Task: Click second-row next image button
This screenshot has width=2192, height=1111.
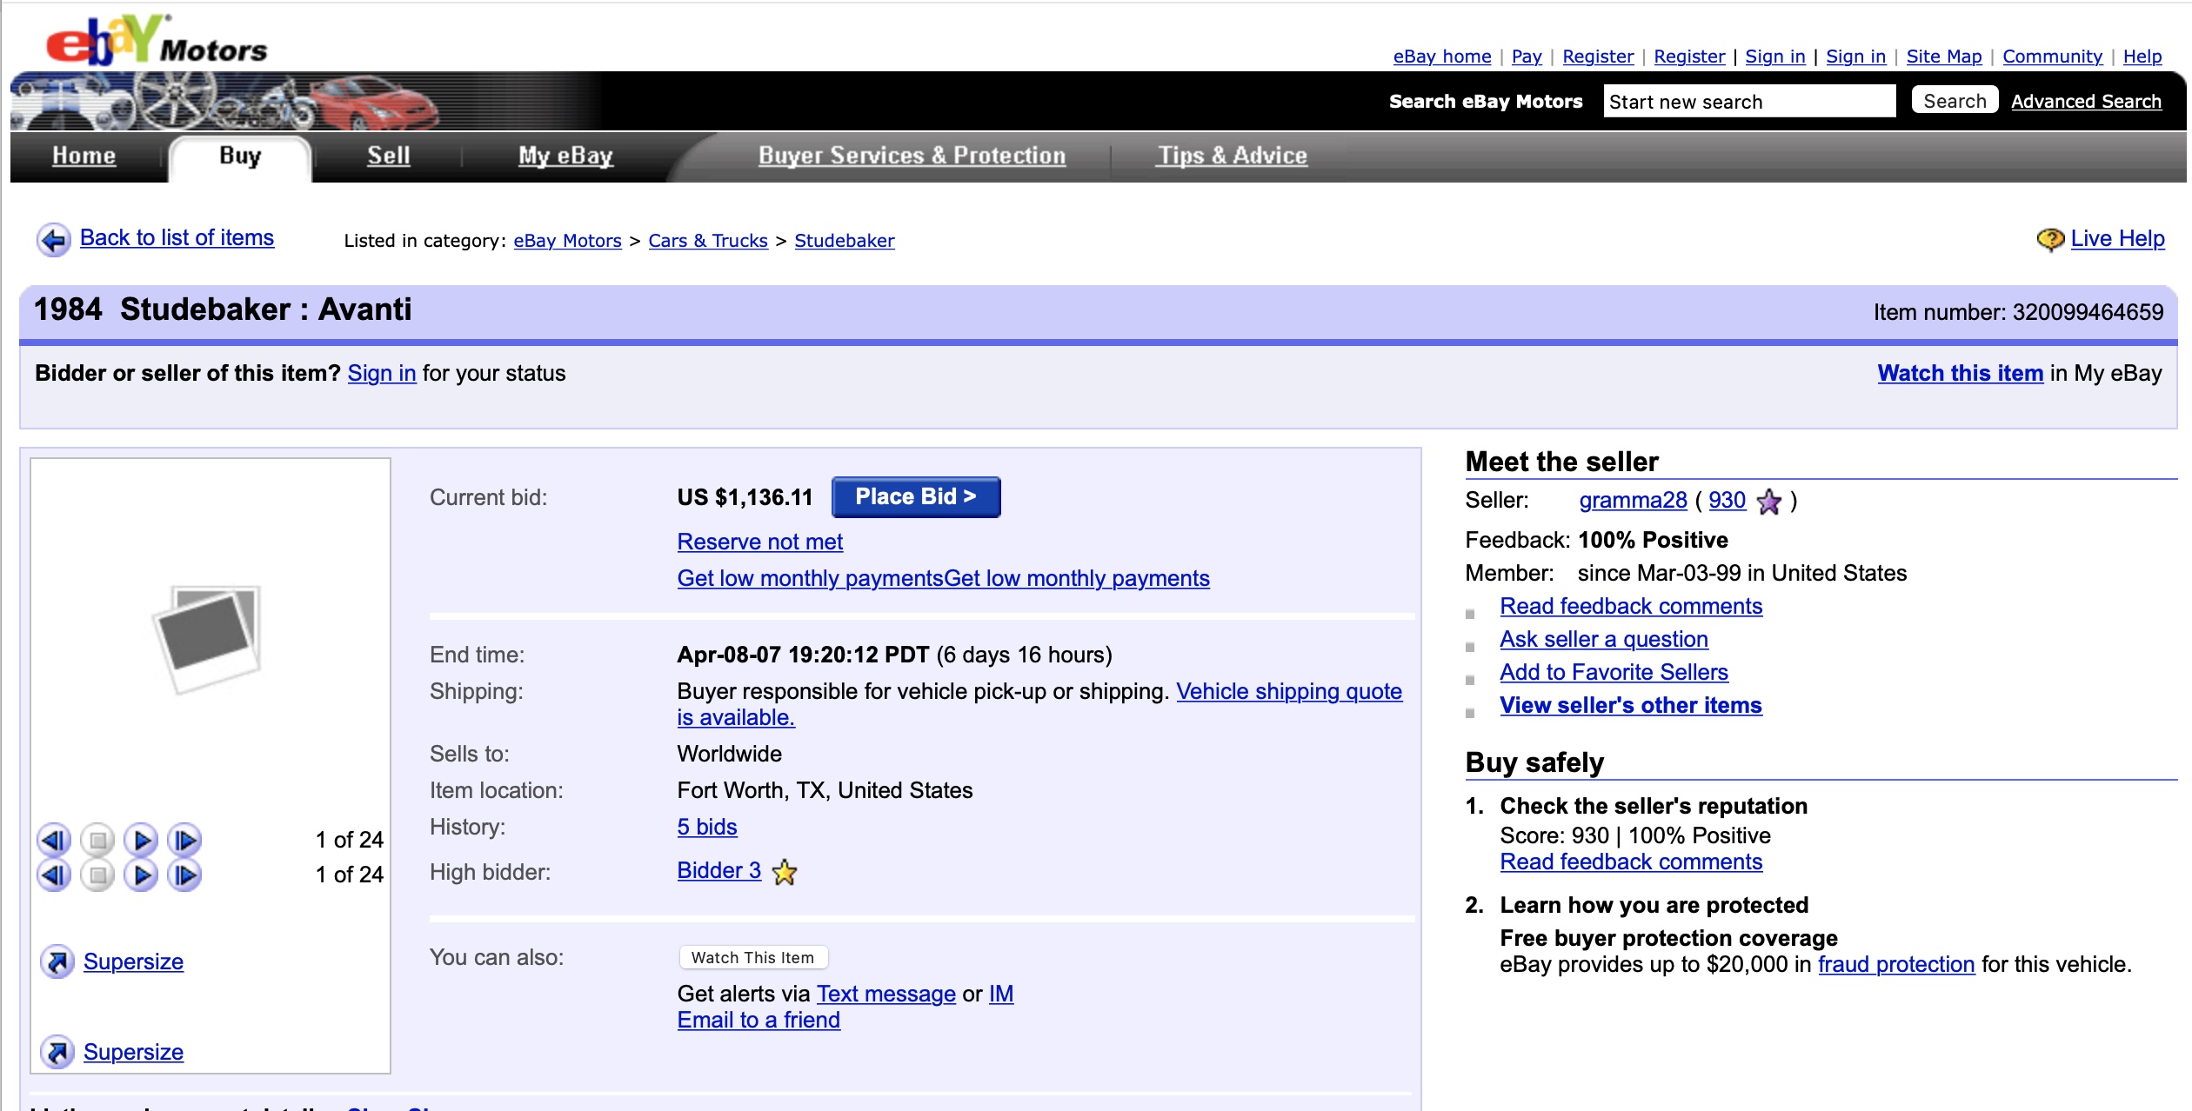Action: (184, 875)
